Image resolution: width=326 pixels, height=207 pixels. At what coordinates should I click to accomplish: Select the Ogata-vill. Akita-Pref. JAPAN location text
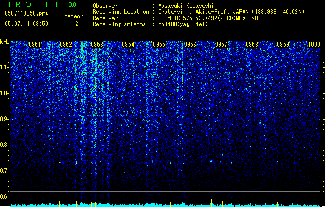coord(231,12)
